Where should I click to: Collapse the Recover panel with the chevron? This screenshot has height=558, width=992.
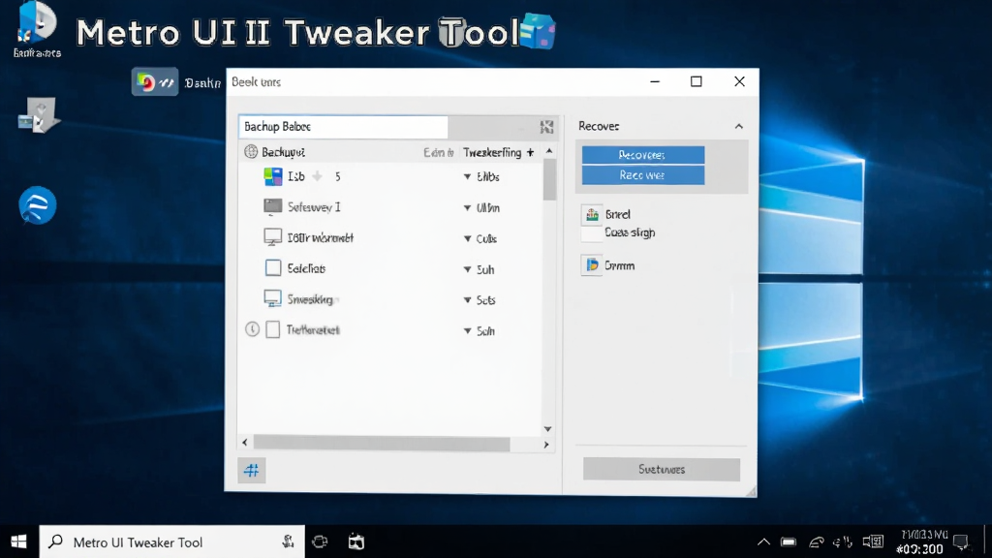(x=738, y=127)
